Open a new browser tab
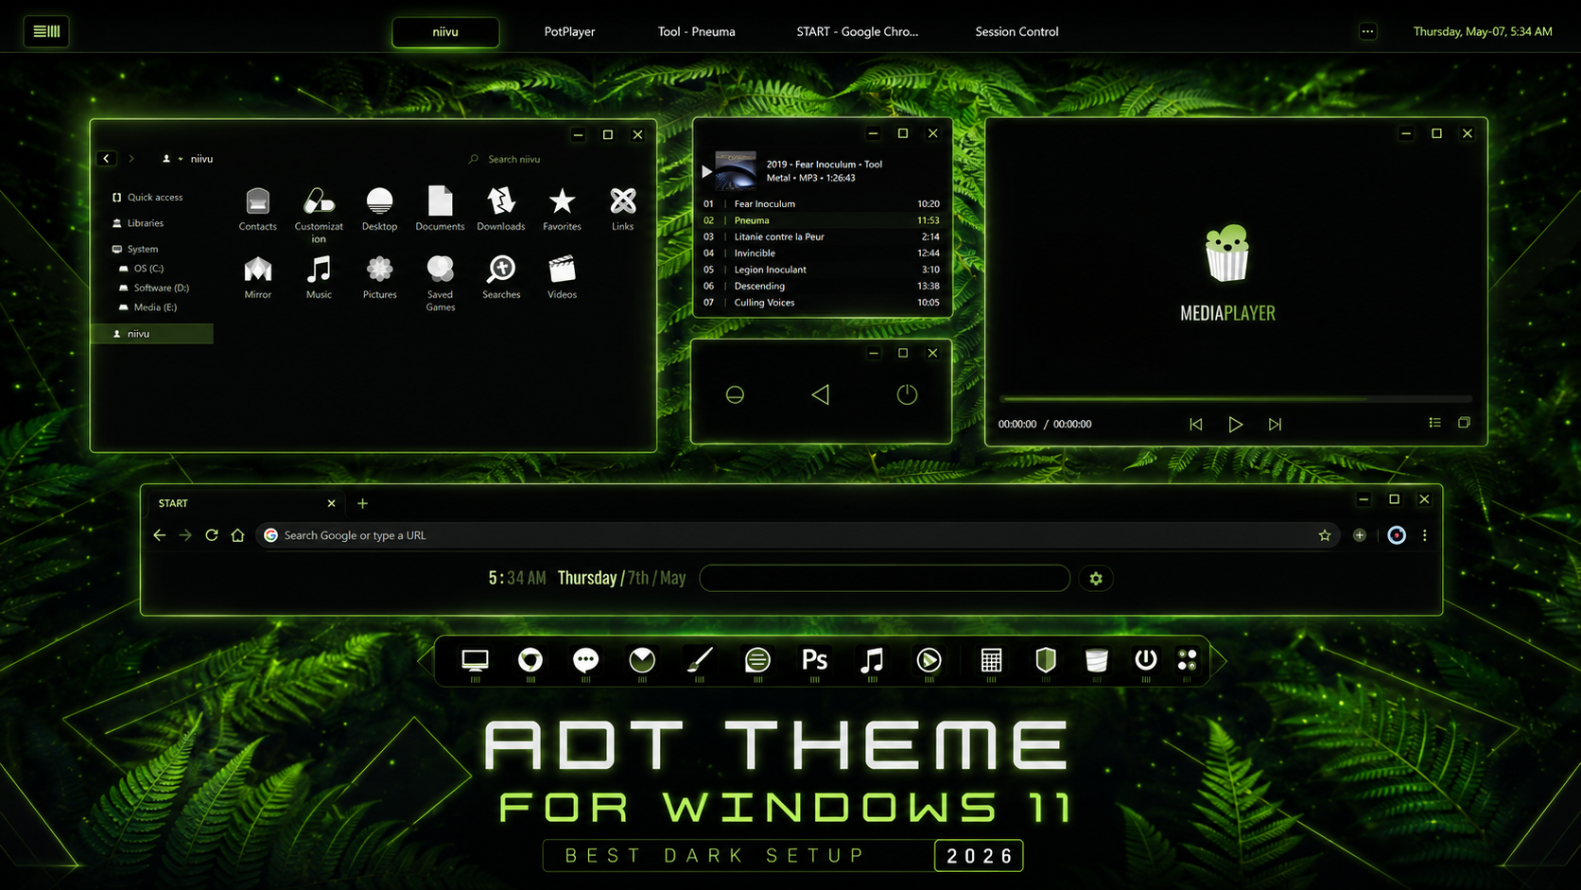1581x890 pixels. (x=362, y=503)
